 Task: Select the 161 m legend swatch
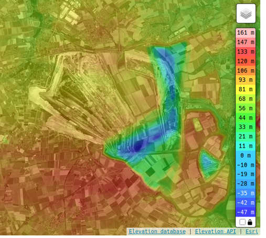pyautogui.click(x=246, y=33)
